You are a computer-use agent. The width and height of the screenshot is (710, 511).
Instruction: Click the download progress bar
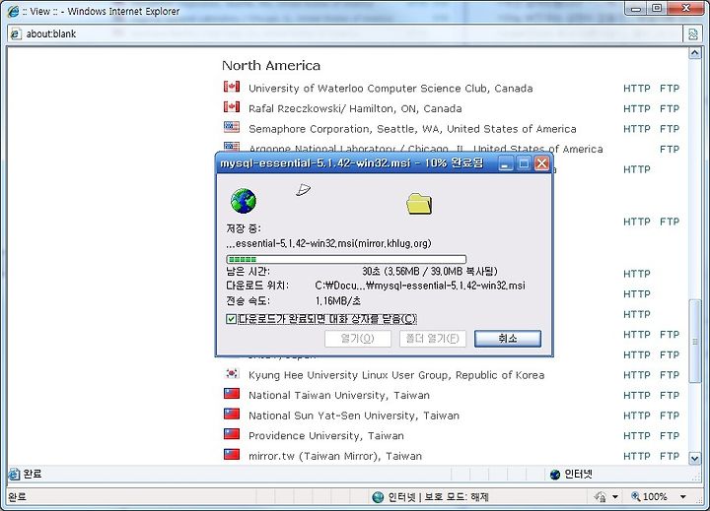[x=346, y=260]
